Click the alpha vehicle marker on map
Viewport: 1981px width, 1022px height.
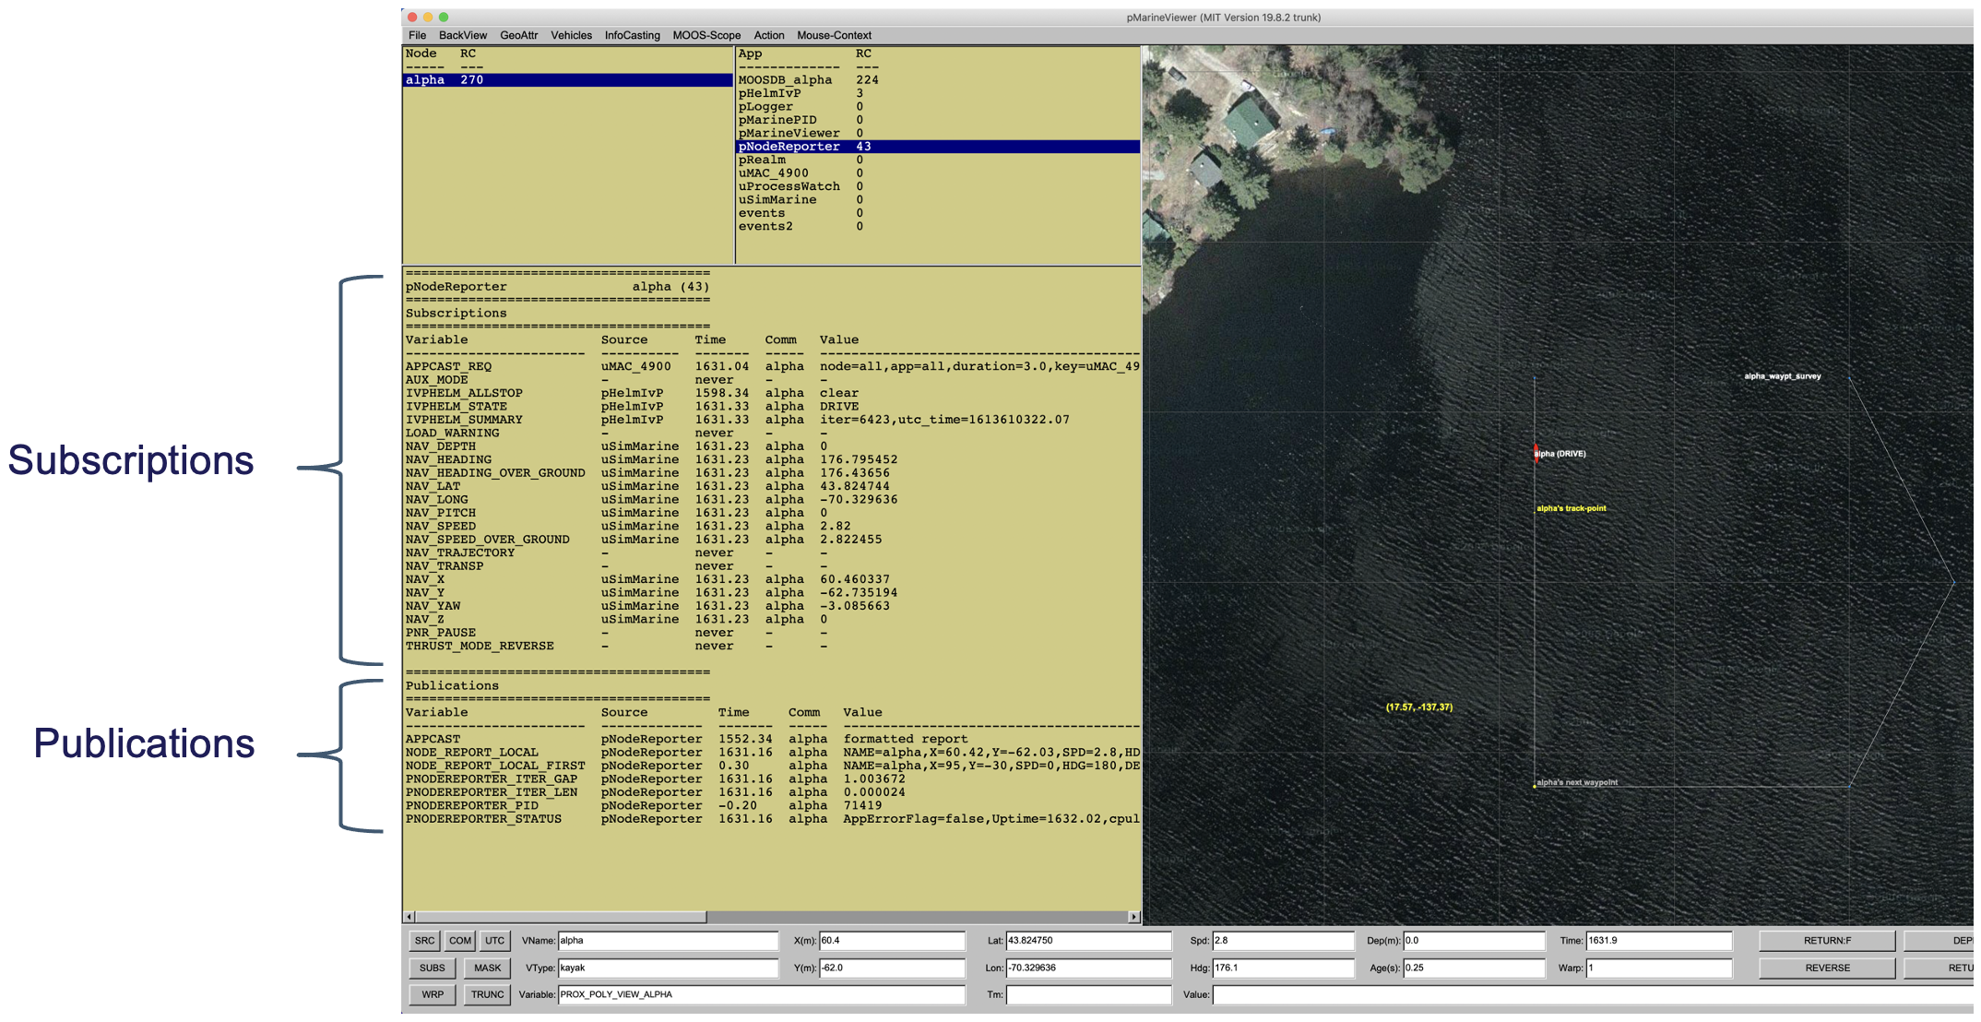[x=1536, y=452]
